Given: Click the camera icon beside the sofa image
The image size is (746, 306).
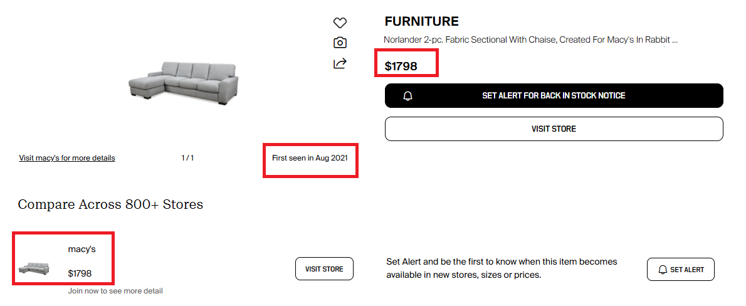Looking at the screenshot, I should tap(340, 43).
